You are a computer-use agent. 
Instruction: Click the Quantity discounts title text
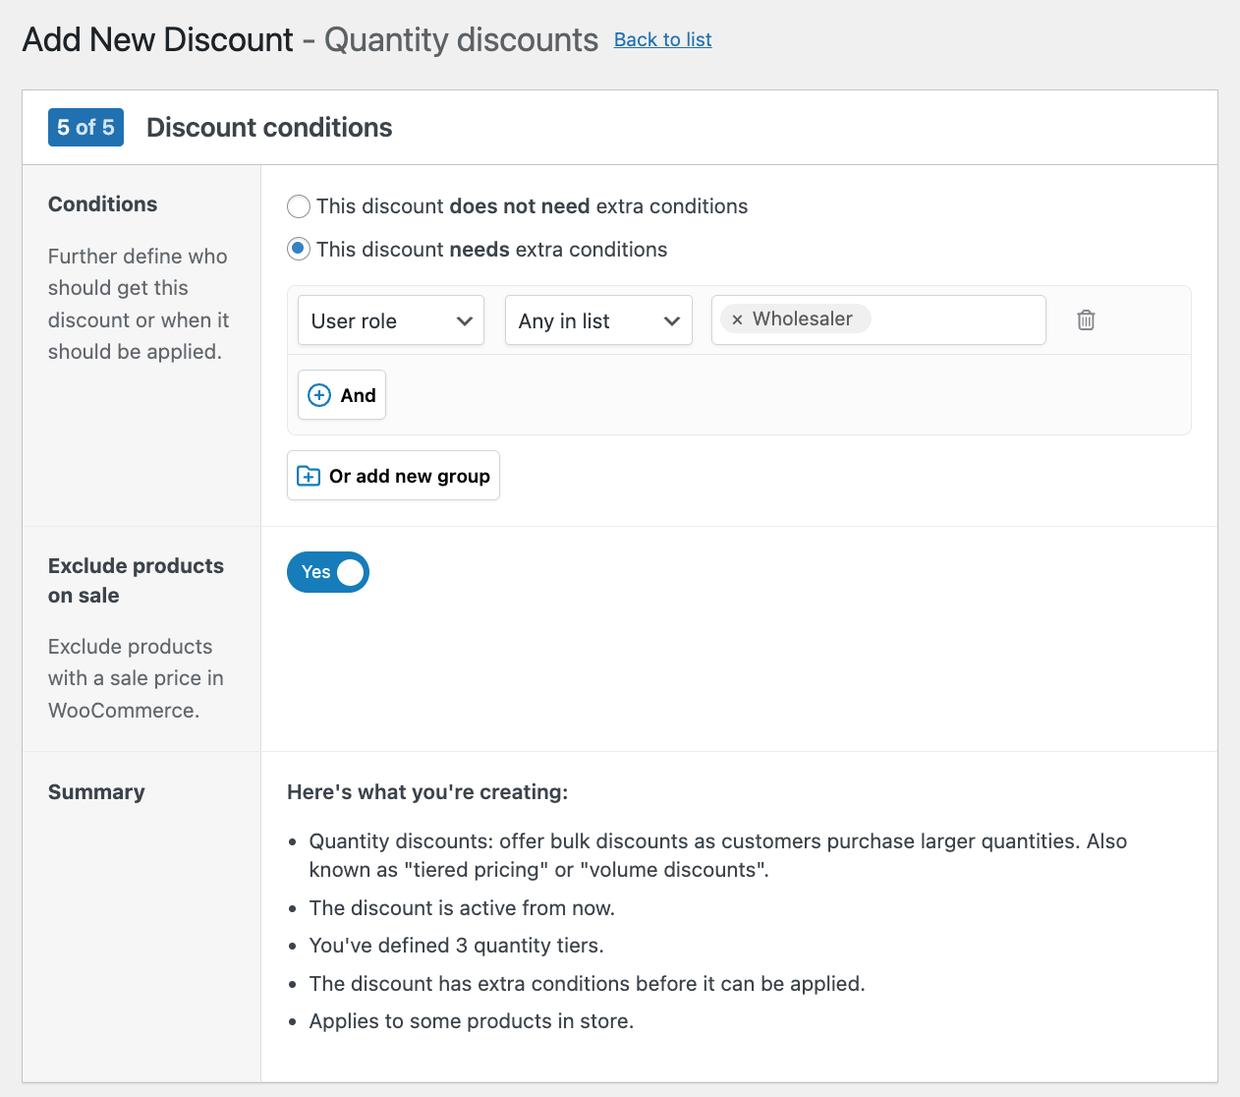point(461,39)
